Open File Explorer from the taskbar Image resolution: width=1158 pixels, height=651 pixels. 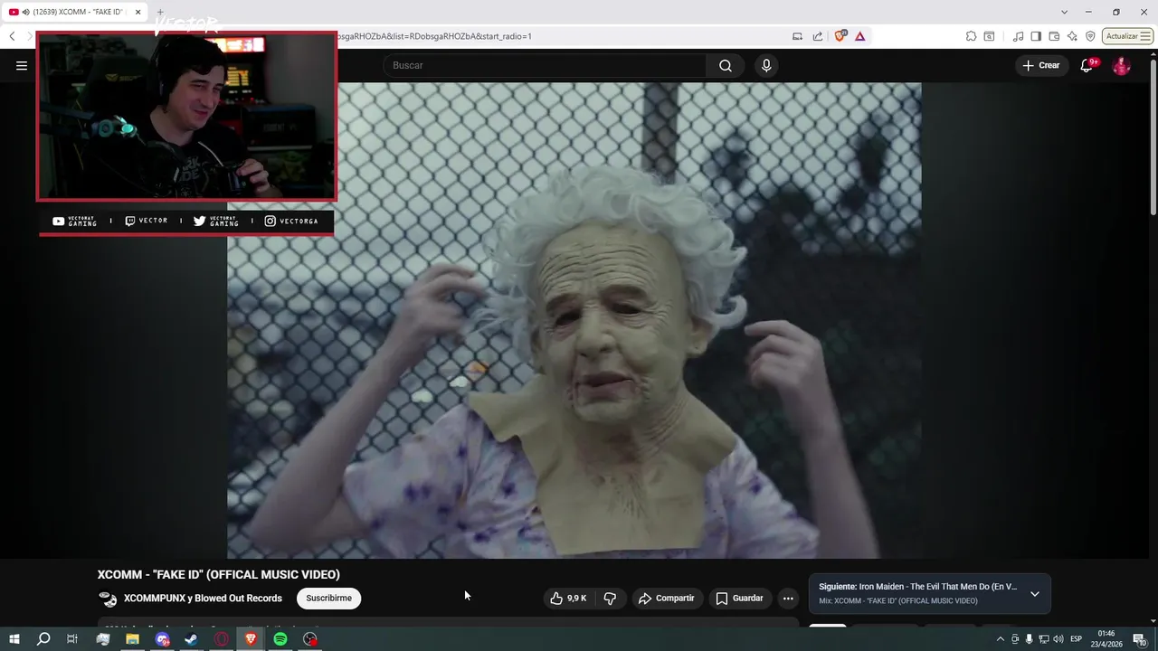click(132, 639)
